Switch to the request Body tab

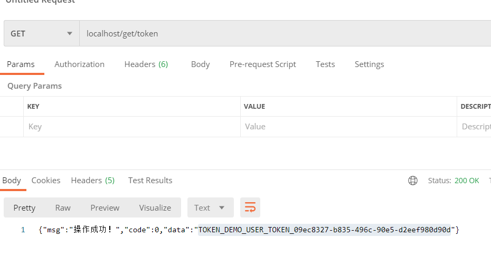201,64
